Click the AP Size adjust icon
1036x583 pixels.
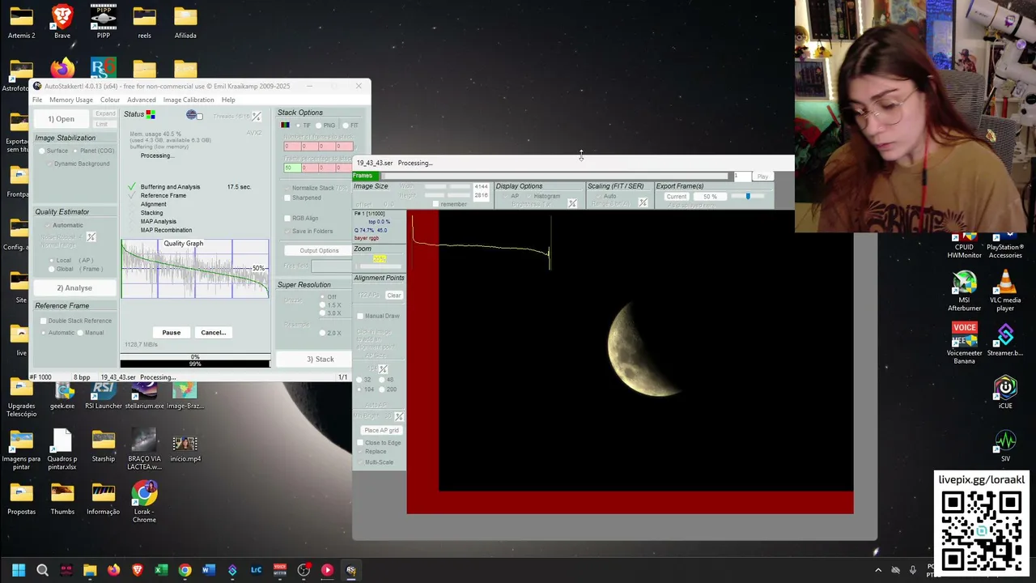tap(383, 369)
